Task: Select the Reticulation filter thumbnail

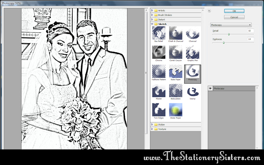Action: pos(176,90)
